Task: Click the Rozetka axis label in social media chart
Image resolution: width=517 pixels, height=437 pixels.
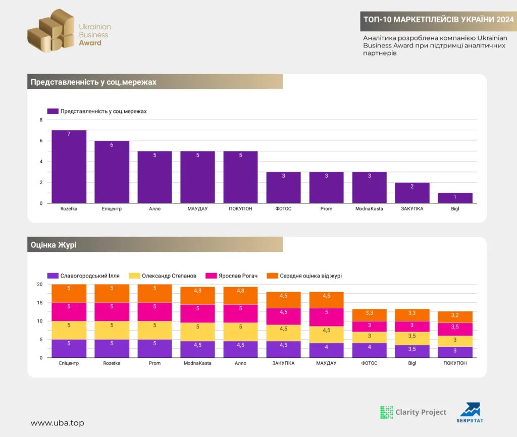Action: (69, 208)
